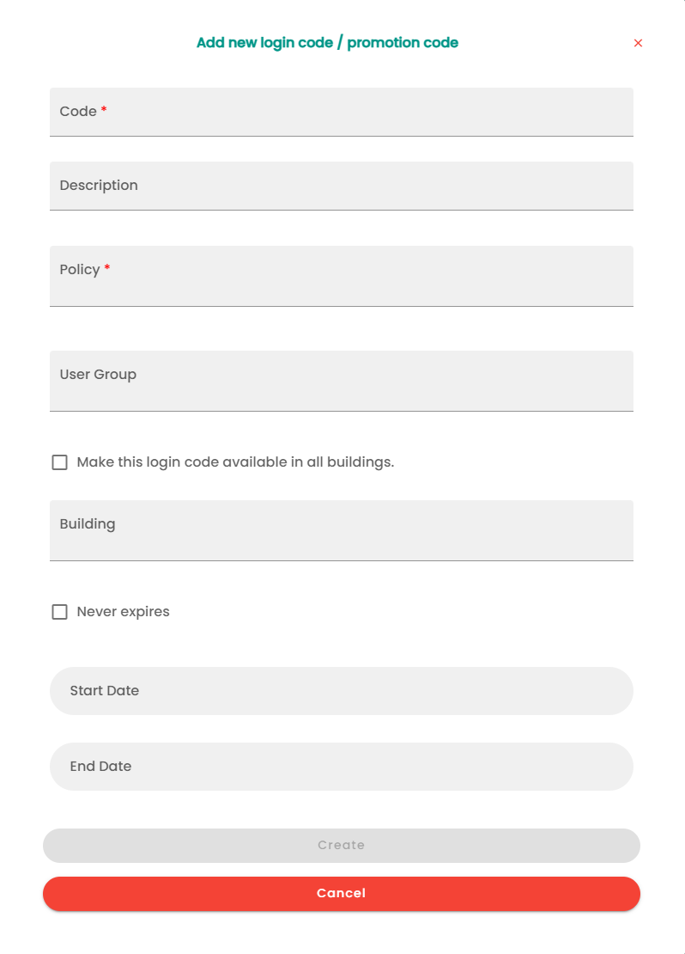Tick the Never expires checkbox
The width and height of the screenshot is (685, 954).
(59, 612)
